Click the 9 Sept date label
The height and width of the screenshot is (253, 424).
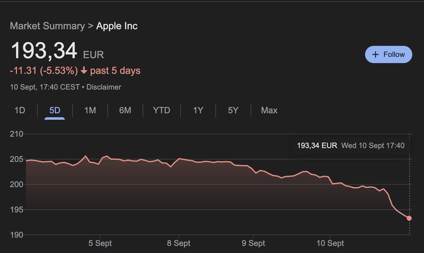click(253, 243)
